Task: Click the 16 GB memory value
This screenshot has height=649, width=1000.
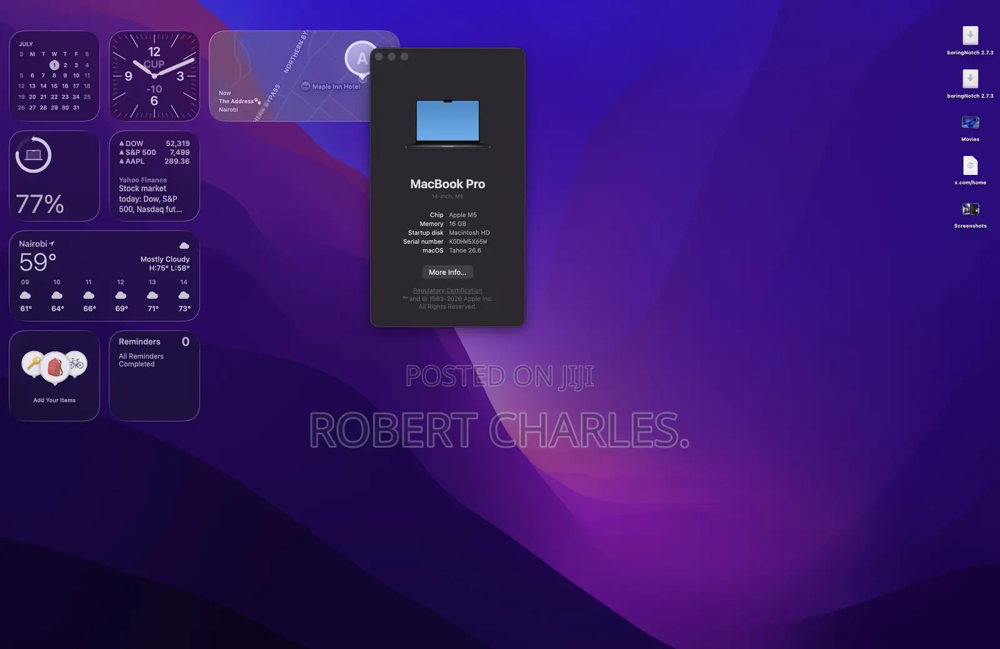Action: pyautogui.click(x=457, y=224)
